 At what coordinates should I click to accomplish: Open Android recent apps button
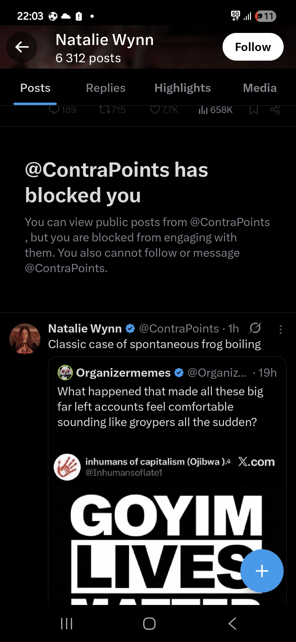coord(67,623)
